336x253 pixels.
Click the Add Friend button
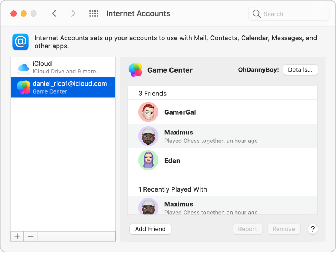(x=150, y=229)
